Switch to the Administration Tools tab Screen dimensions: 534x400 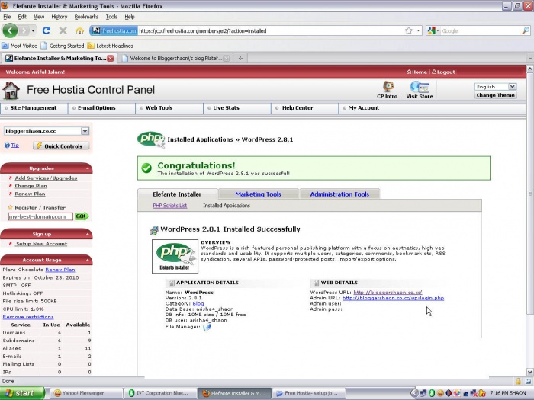point(339,194)
